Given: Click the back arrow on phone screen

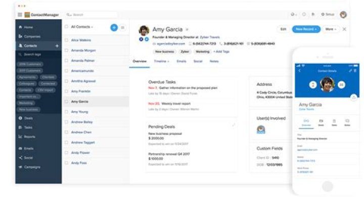Looking at the screenshot, I should [x=299, y=71].
